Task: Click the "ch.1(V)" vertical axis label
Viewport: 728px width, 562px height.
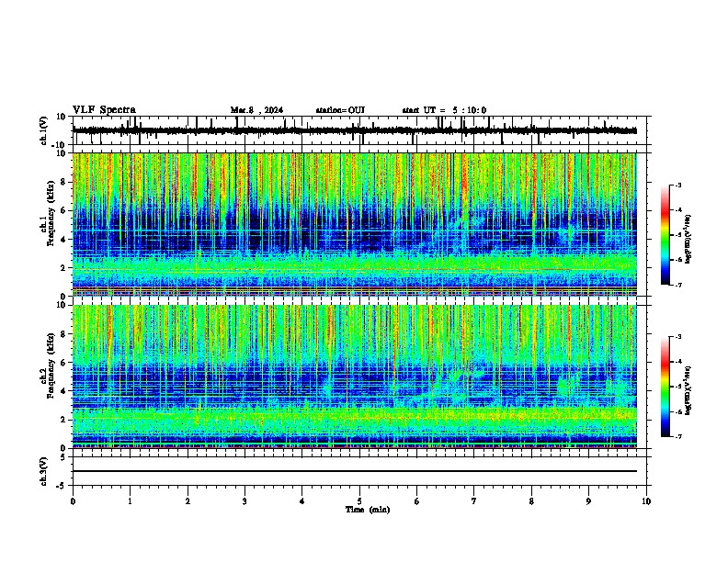Action: (44, 130)
